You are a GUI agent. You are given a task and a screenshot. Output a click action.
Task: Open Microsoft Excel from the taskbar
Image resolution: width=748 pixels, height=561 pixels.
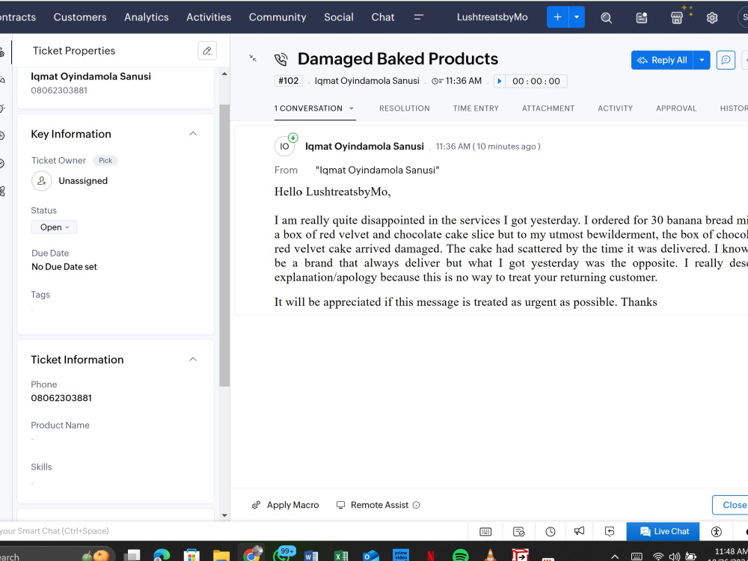point(340,557)
